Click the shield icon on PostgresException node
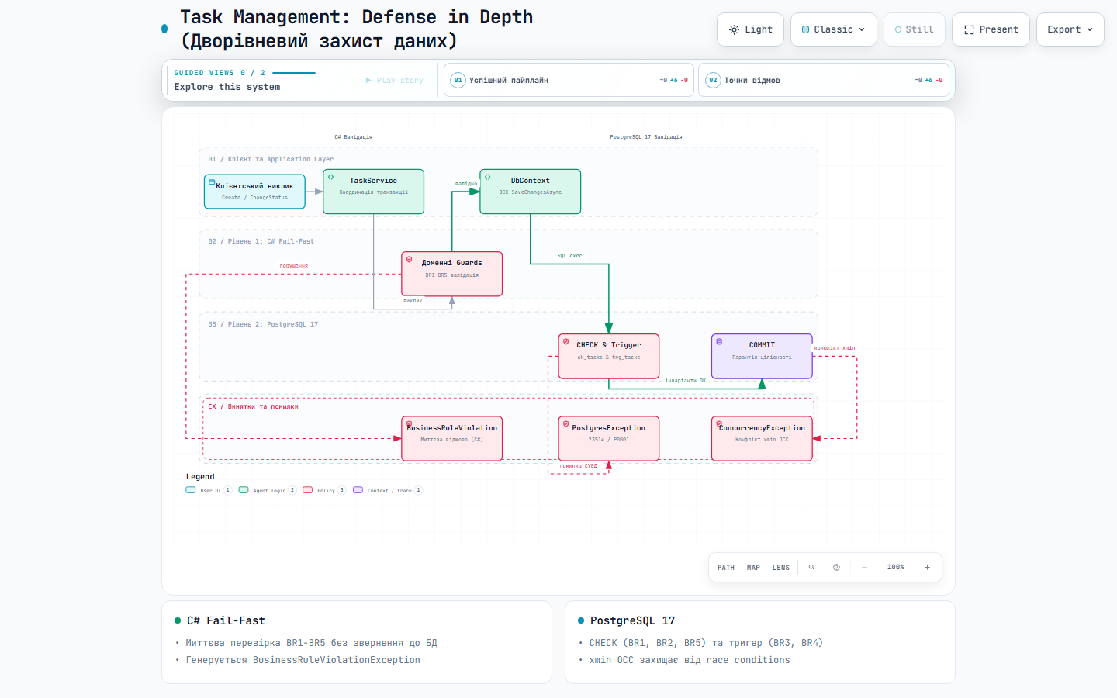 pyautogui.click(x=565, y=424)
